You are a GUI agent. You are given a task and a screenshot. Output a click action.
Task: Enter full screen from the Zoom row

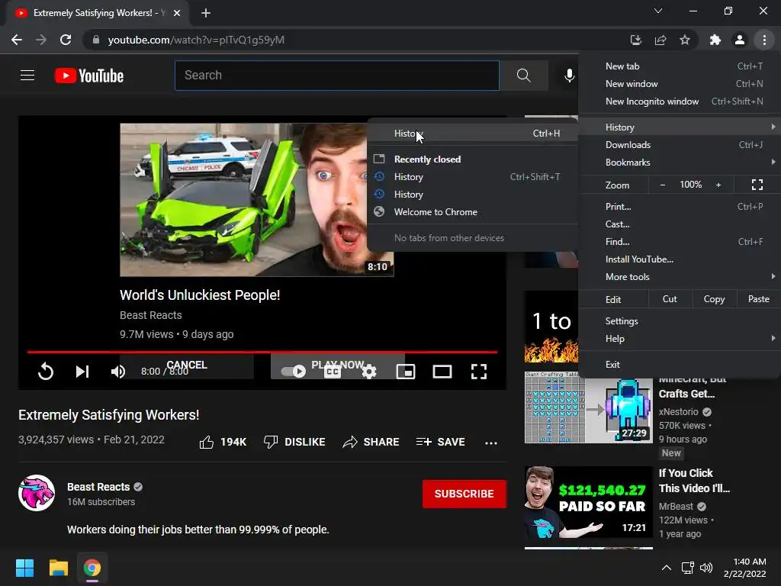tap(757, 185)
